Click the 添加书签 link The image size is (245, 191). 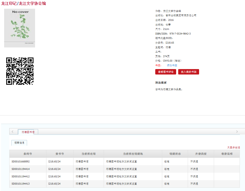(x=172, y=65)
